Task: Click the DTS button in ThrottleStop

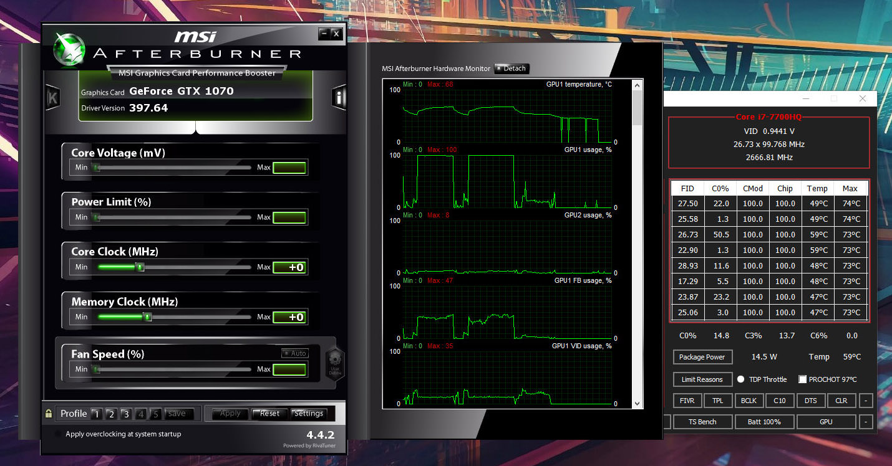Action: click(810, 401)
